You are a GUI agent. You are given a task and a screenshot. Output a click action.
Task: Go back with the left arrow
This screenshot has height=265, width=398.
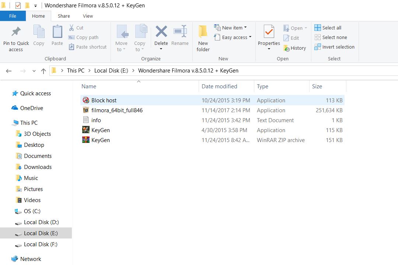point(8,71)
